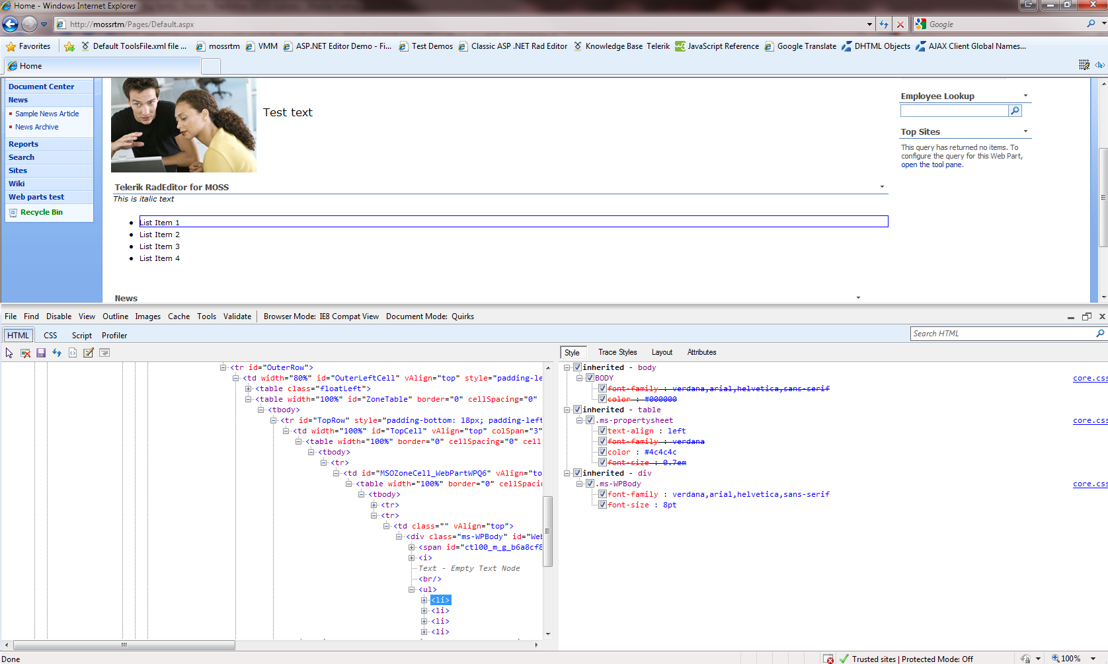Click the clear browser cache icon
Image resolution: width=1108 pixels, height=664 pixels.
pos(25,353)
